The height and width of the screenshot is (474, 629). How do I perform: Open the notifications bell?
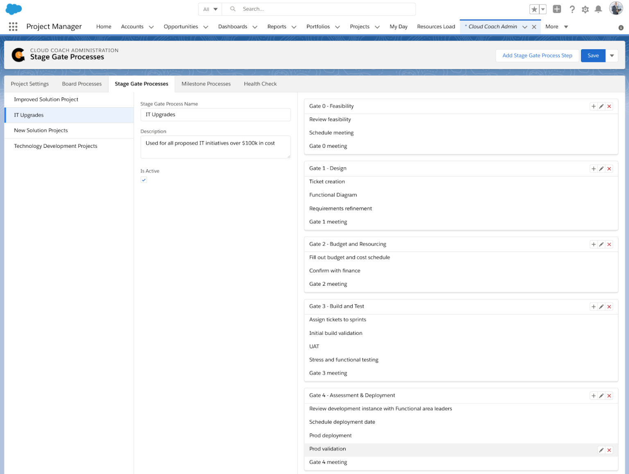598,9
